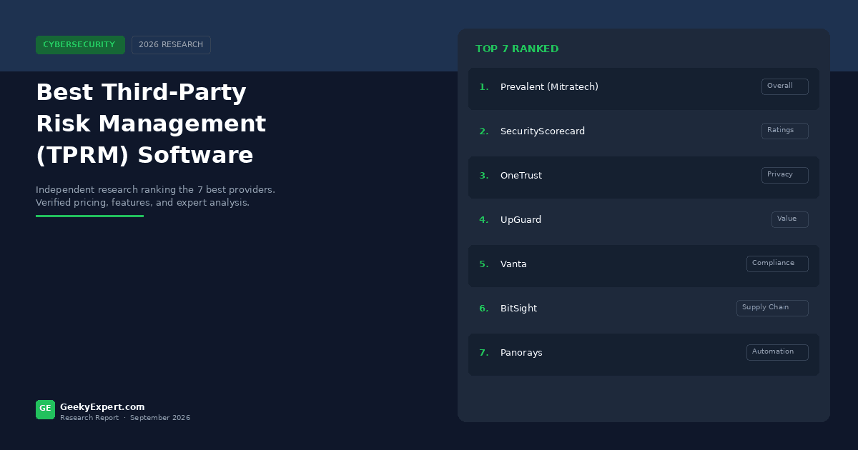Screen dimensions: 858x450
Task: Select the CYBERSECURITY category badge
Action: [x=80, y=45]
